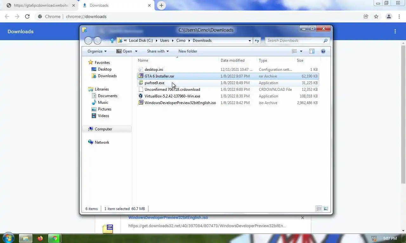Open a new Chrome tab
Screen dimensions: 406x243
tap(161, 5)
